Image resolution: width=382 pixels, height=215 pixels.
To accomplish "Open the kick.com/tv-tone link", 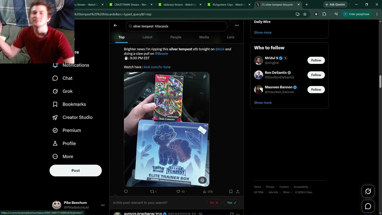I will click(x=157, y=67).
